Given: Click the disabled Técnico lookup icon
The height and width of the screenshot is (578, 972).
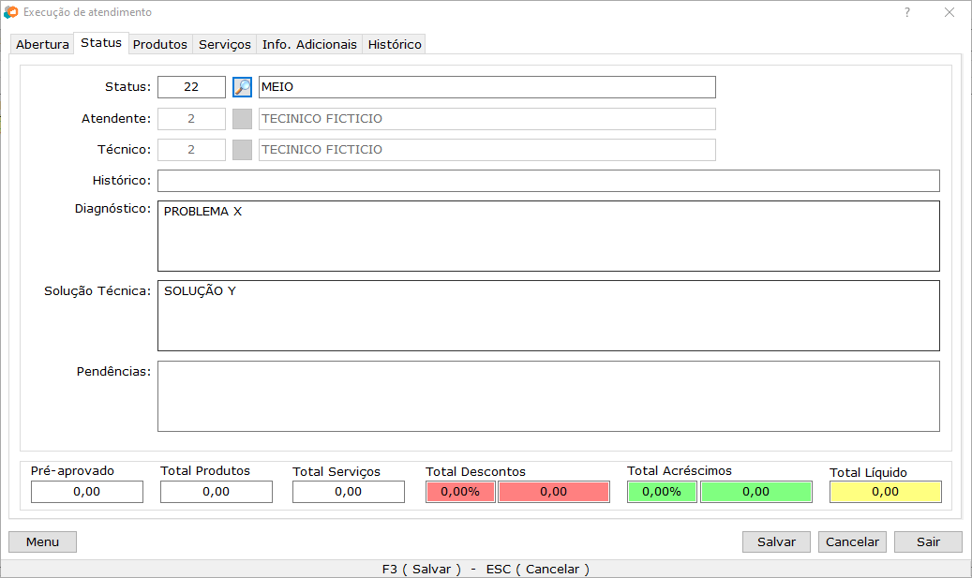Looking at the screenshot, I should [x=242, y=150].
